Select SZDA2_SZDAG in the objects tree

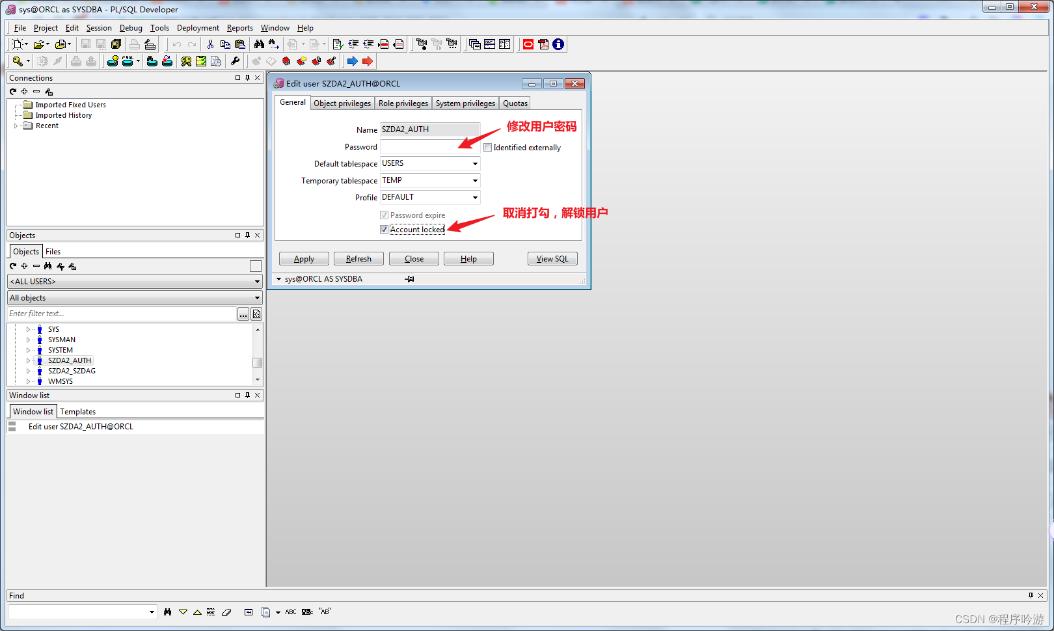pos(72,371)
